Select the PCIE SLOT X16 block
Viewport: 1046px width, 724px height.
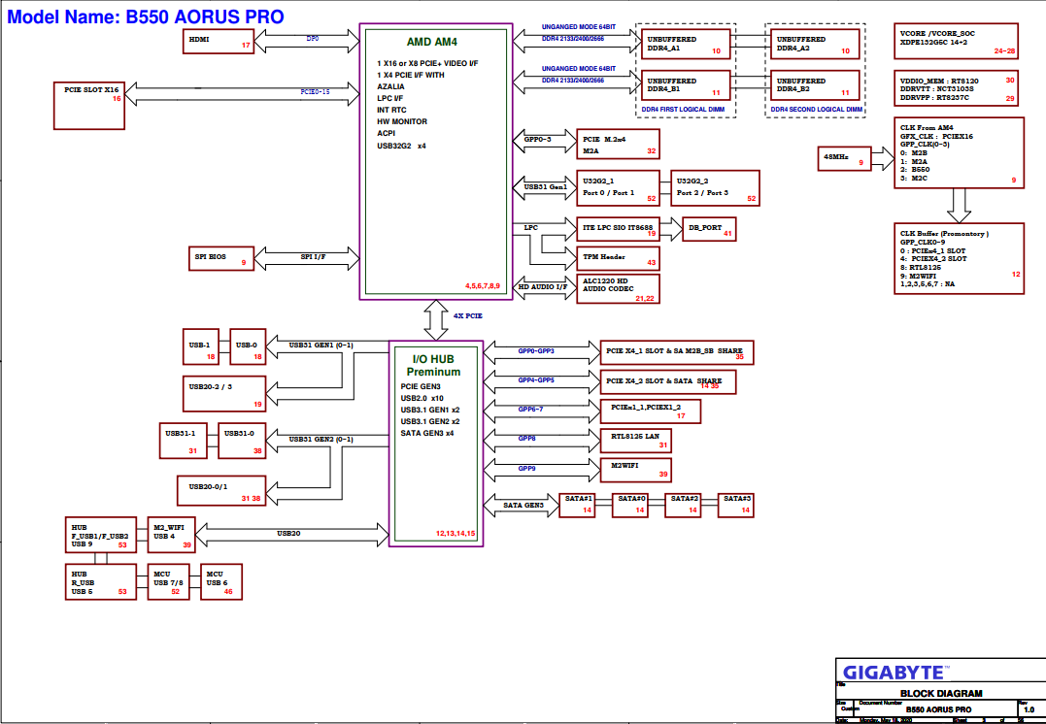tap(89, 106)
